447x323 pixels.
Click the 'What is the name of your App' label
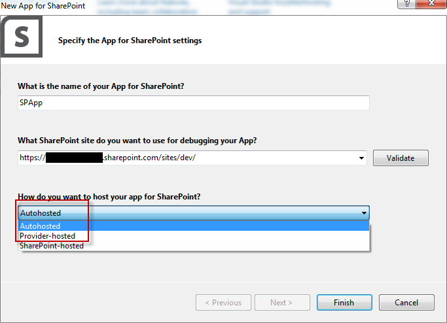101,86
